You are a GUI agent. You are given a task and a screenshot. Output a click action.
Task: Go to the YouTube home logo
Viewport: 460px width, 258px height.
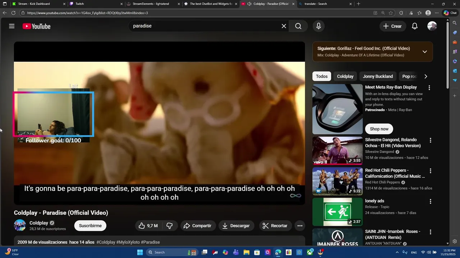(36, 26)
